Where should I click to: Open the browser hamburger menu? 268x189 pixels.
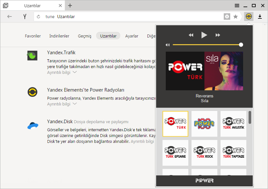point(237,6)
